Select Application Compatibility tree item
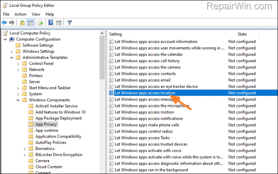 tap(58, 136)
